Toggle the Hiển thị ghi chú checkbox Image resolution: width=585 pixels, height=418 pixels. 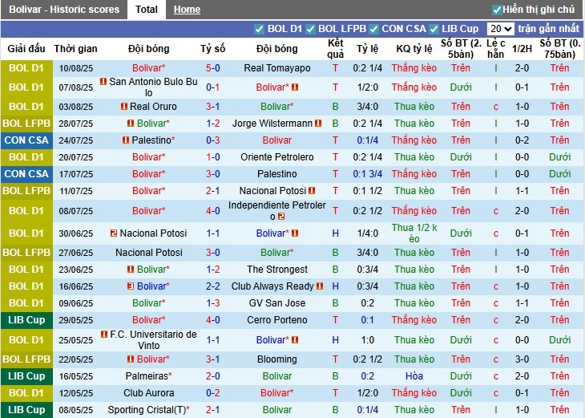click(497, 10)
